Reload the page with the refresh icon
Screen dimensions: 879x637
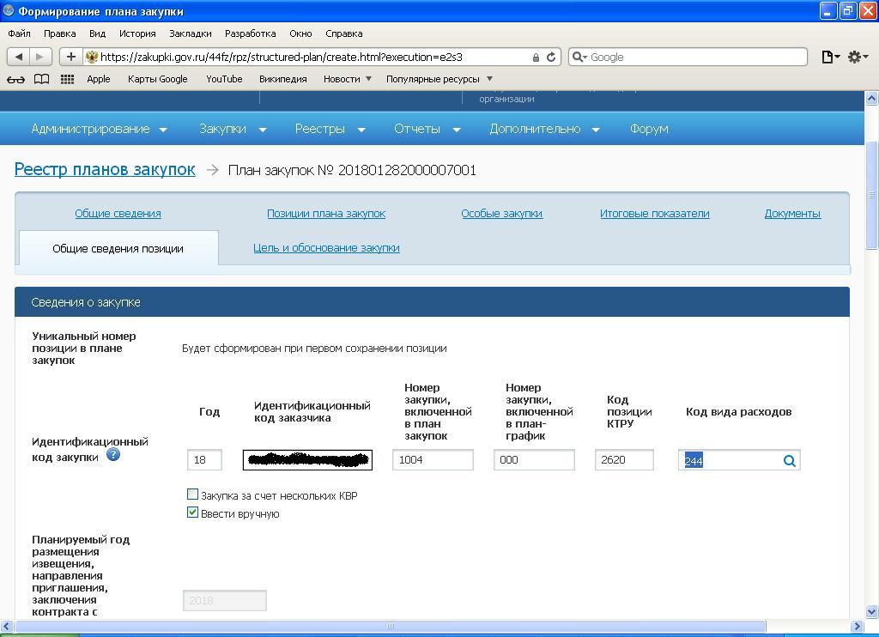(x=551, y=57)
